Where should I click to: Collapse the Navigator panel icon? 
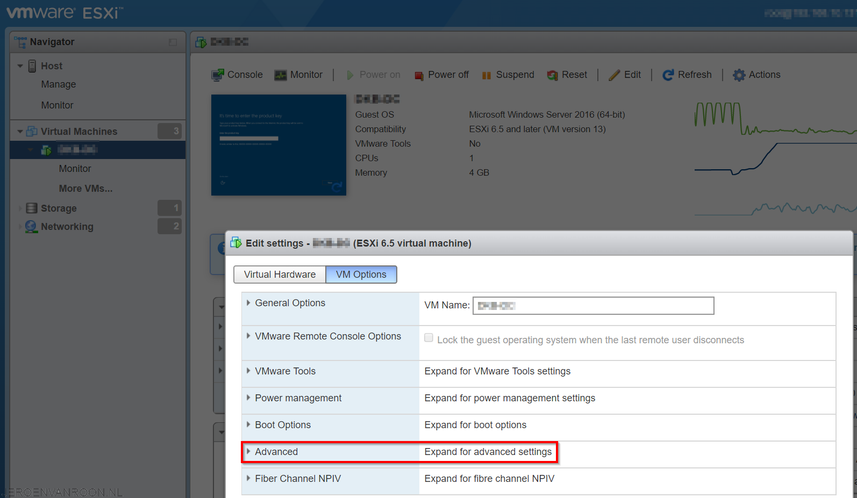tap(173, 42)
